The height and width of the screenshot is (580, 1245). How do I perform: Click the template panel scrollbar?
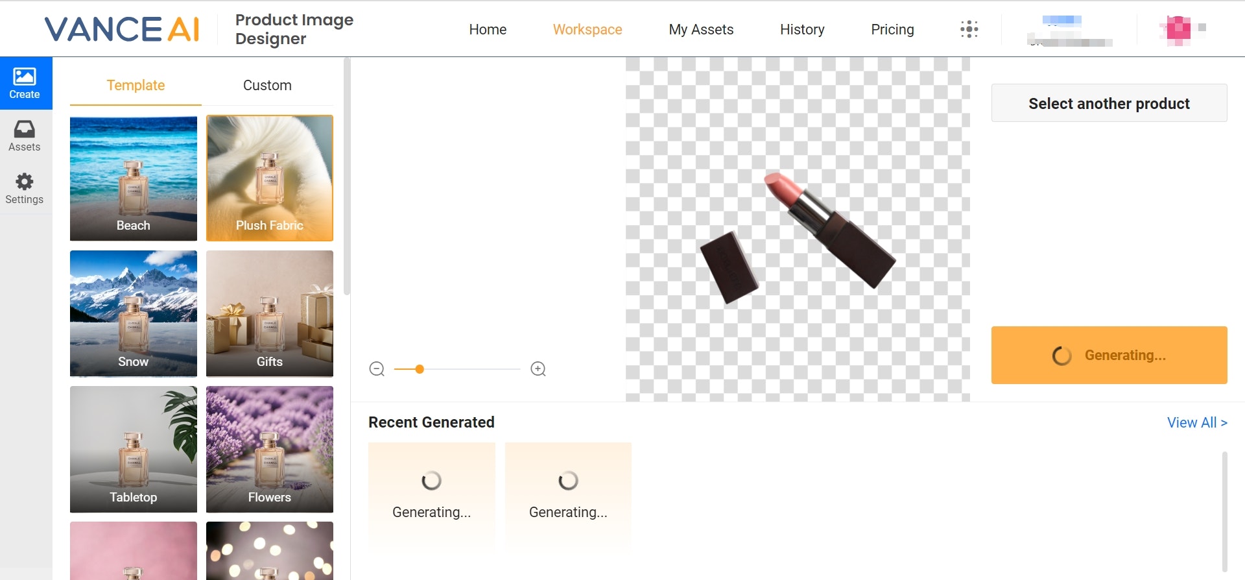pos(347,176)
